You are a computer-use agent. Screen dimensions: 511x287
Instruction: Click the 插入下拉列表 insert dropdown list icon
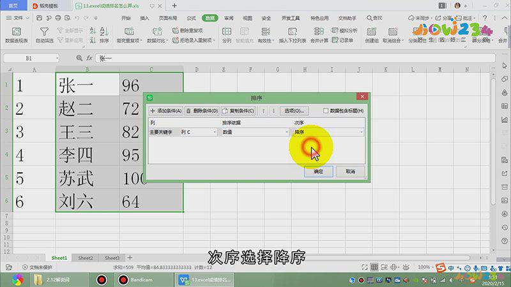(293, 31)
